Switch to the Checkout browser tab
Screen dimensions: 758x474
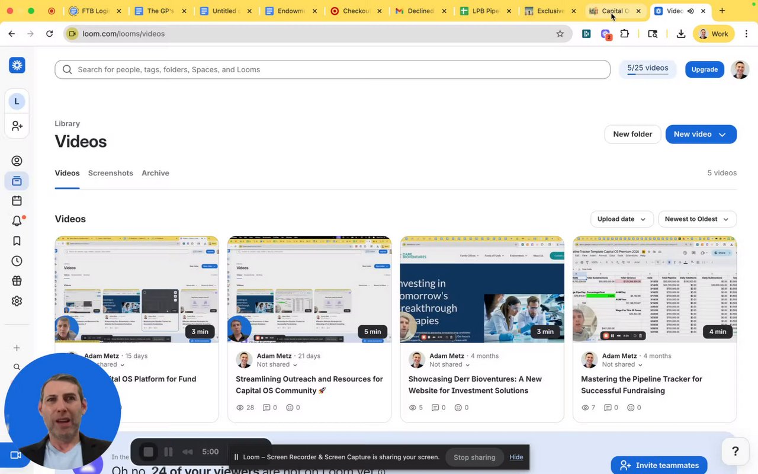(355, 11)
